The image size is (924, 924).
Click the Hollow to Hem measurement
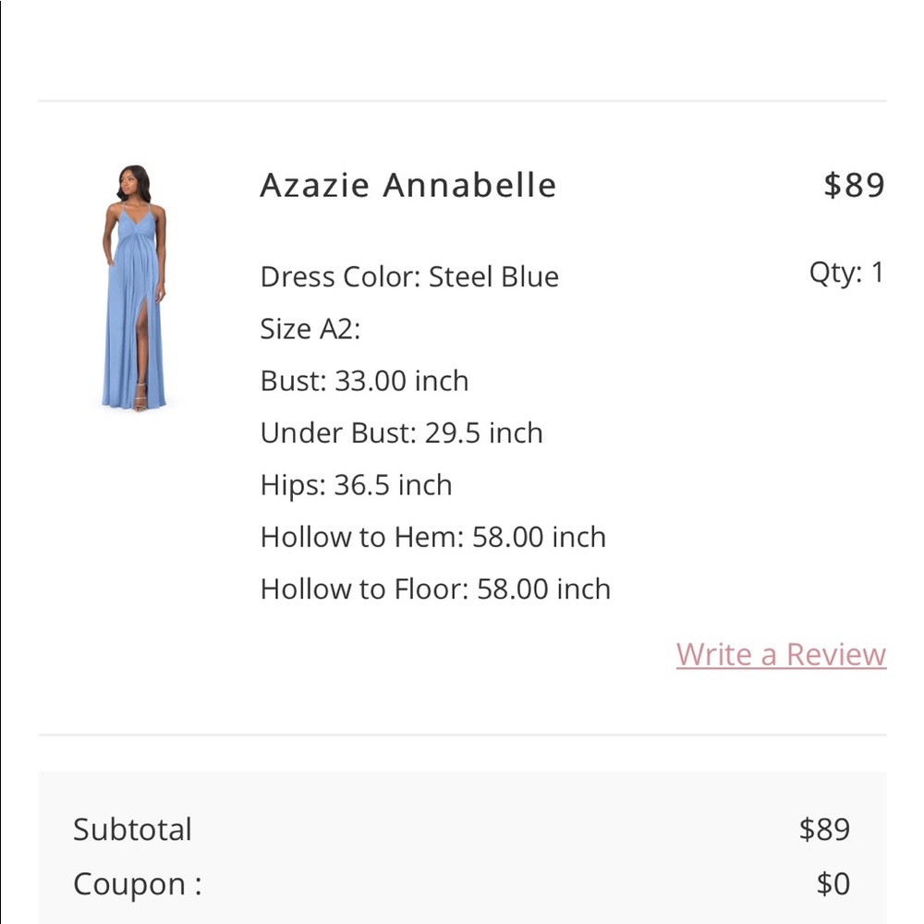(433, 537)
